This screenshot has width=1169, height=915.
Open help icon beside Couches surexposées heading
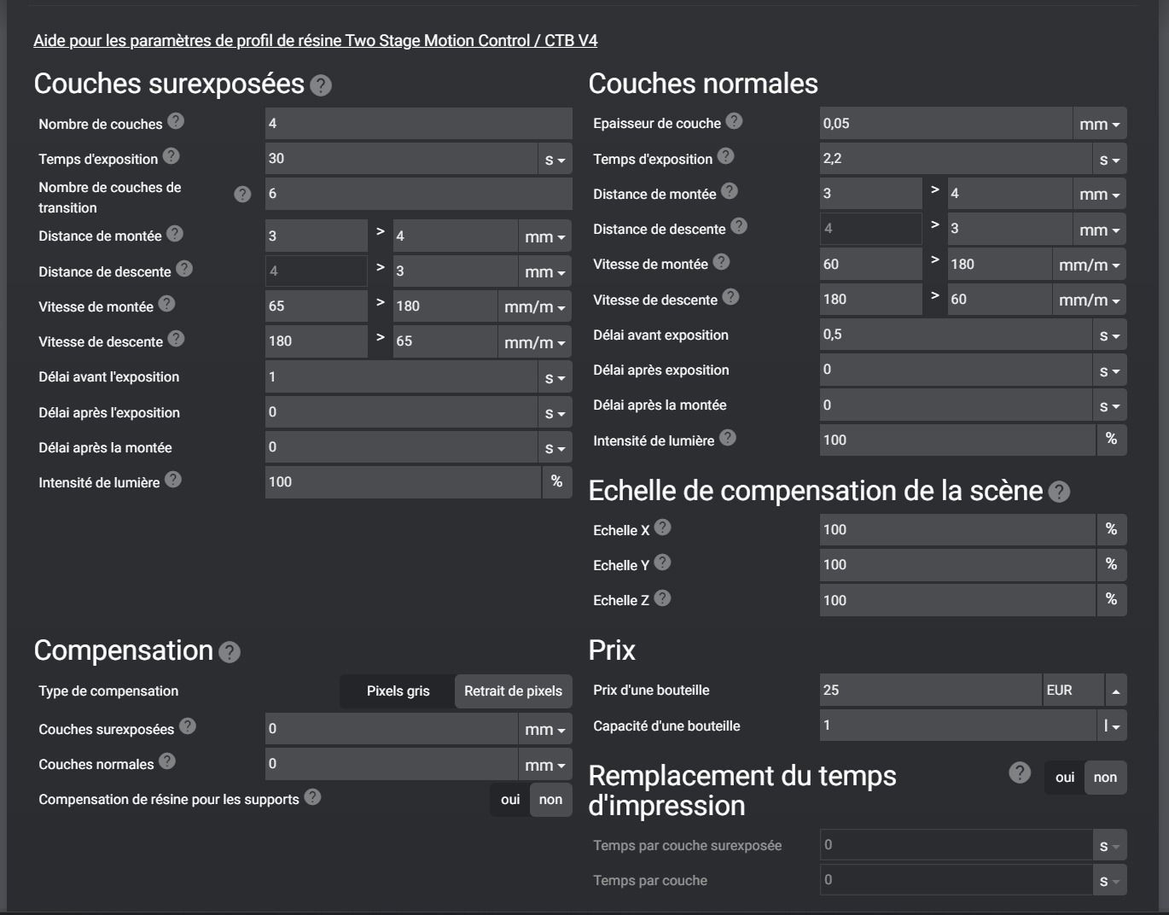(321, 85)
